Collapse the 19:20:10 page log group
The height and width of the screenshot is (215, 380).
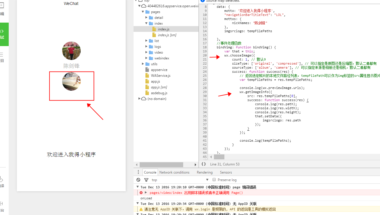[x=138, y=187]
